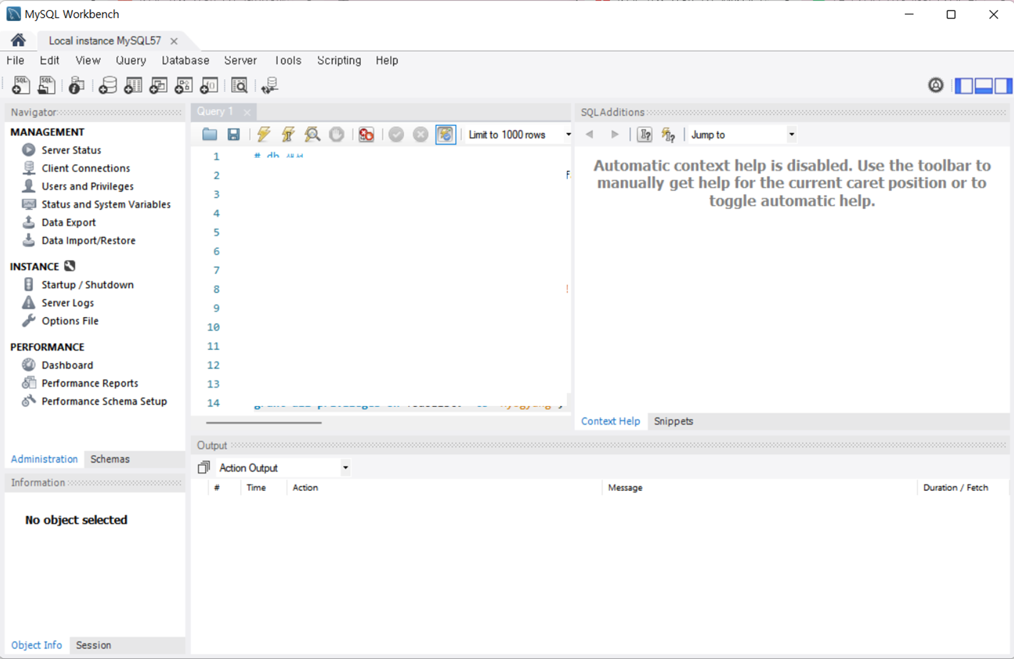Open the performance Dashboard

click(67, 365)
